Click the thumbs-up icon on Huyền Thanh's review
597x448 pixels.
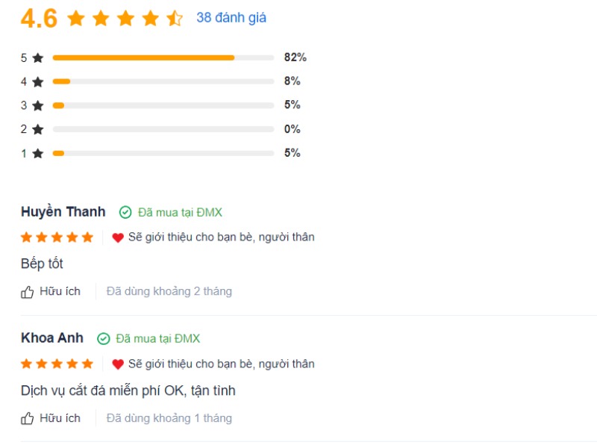(28, 292)
